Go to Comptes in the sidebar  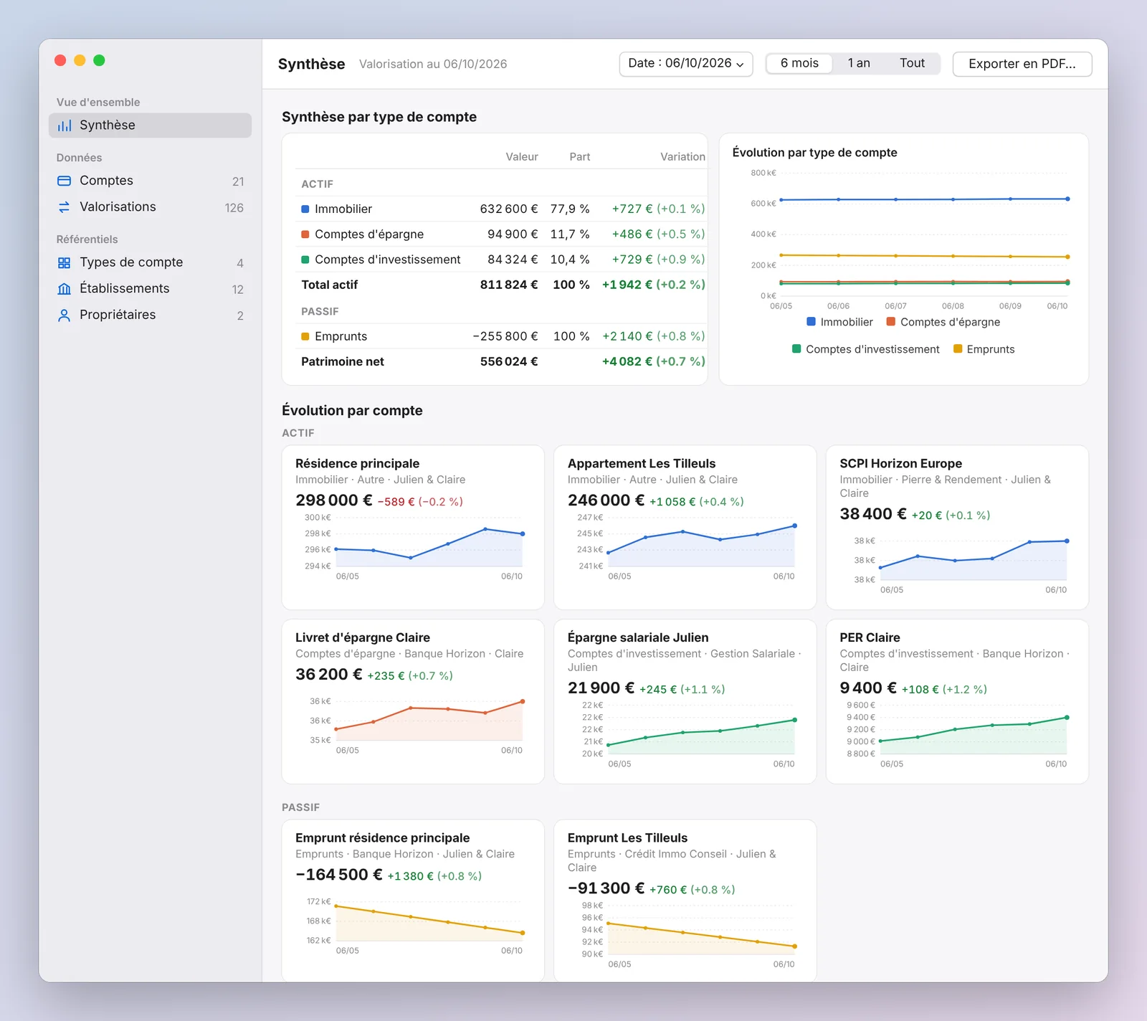point(150,181)
